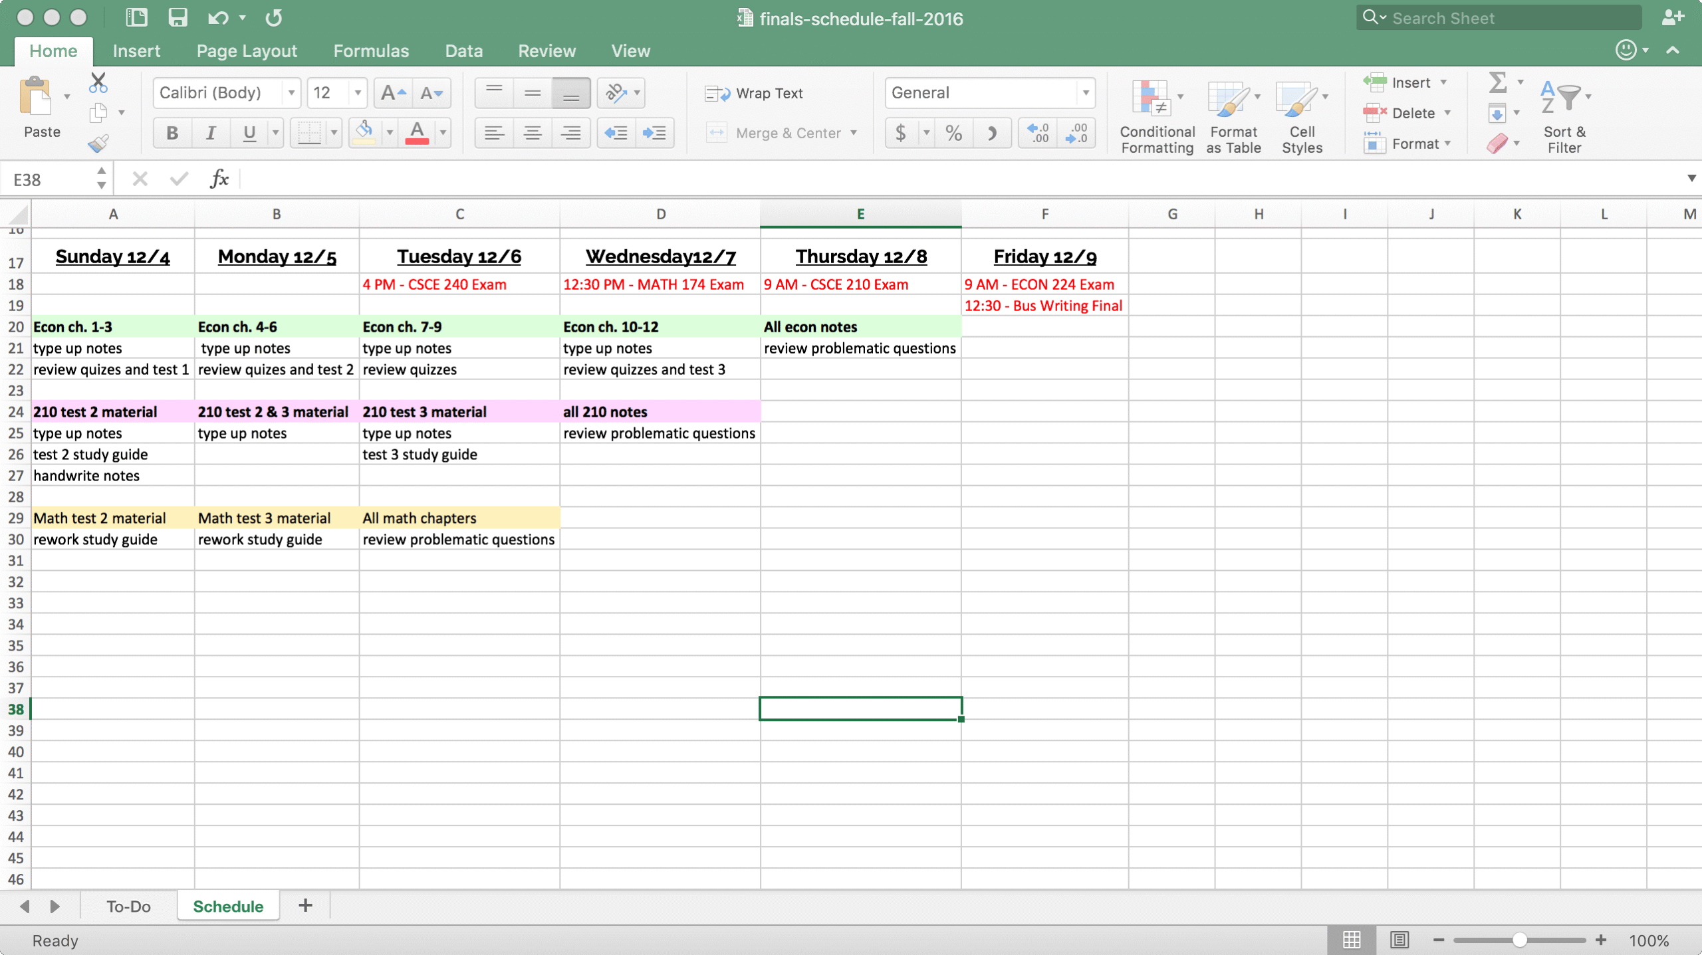Select the Format Painter
This screenshot has width=1702, height=955.
click(x=97, y=143)
